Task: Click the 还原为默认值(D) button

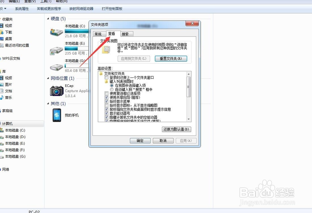Action: coord(177,129)
